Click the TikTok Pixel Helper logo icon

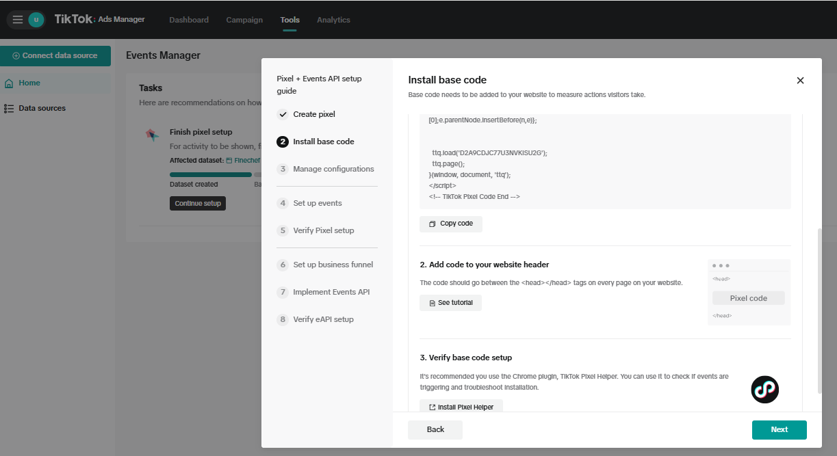tap(764, 389)
